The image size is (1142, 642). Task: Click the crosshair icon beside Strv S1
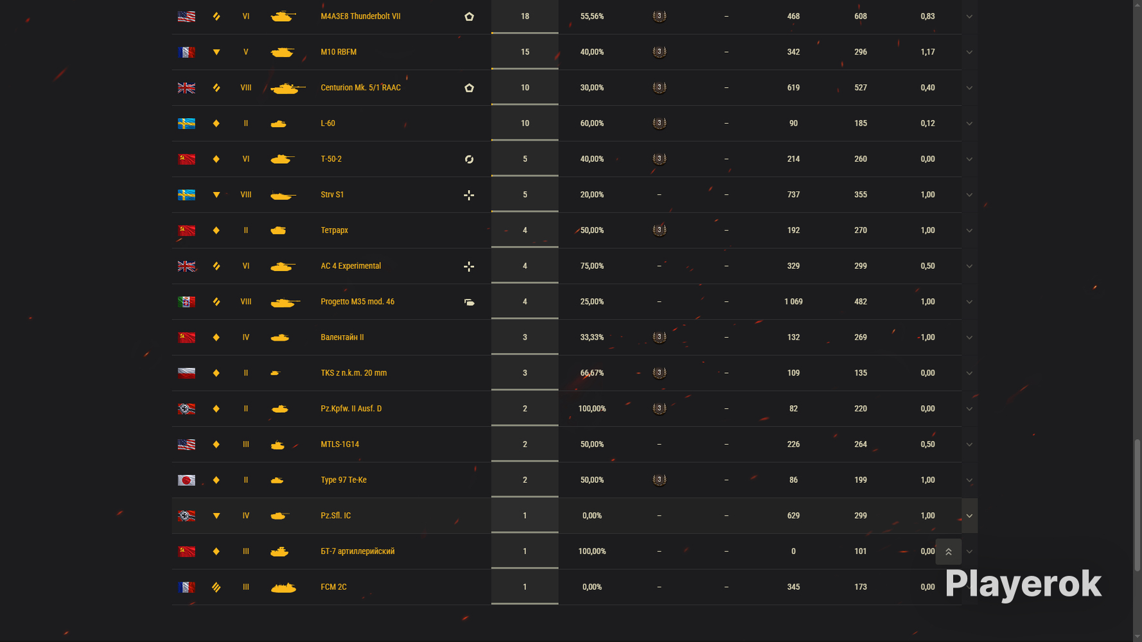click(469, 195)
